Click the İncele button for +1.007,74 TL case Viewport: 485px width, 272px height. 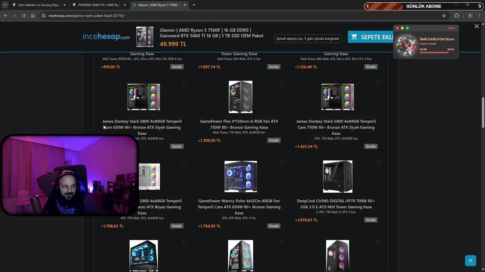point(274,67)
